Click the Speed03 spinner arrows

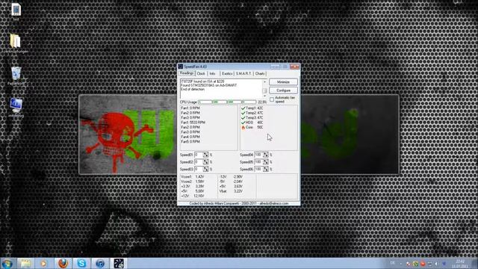(x=206, y=169)
